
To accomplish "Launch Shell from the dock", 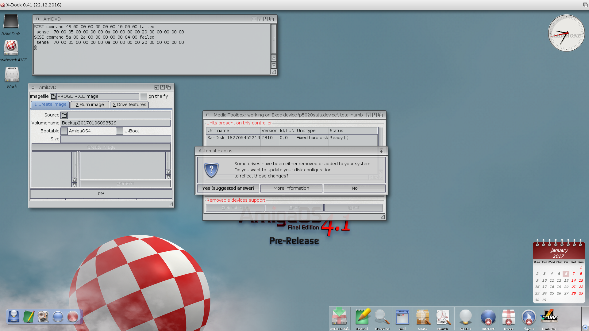I will [x=402, y=317].
